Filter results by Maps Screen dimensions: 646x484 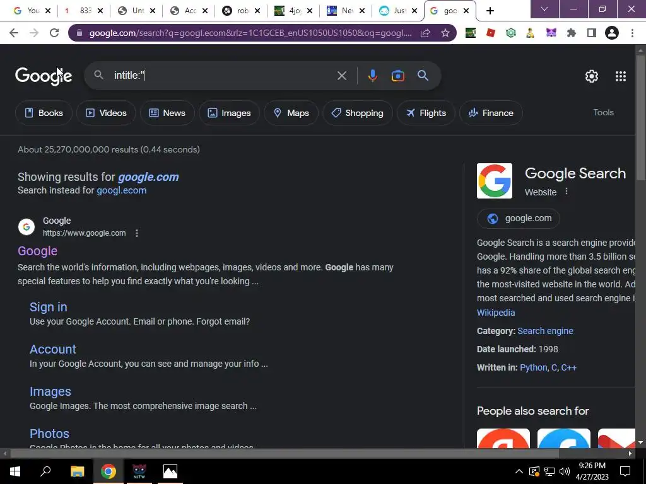pos(291,113)
